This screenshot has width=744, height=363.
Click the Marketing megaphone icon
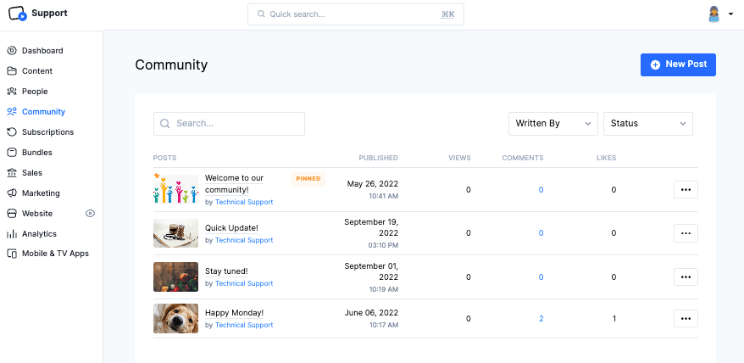click(x=12, y=193)
